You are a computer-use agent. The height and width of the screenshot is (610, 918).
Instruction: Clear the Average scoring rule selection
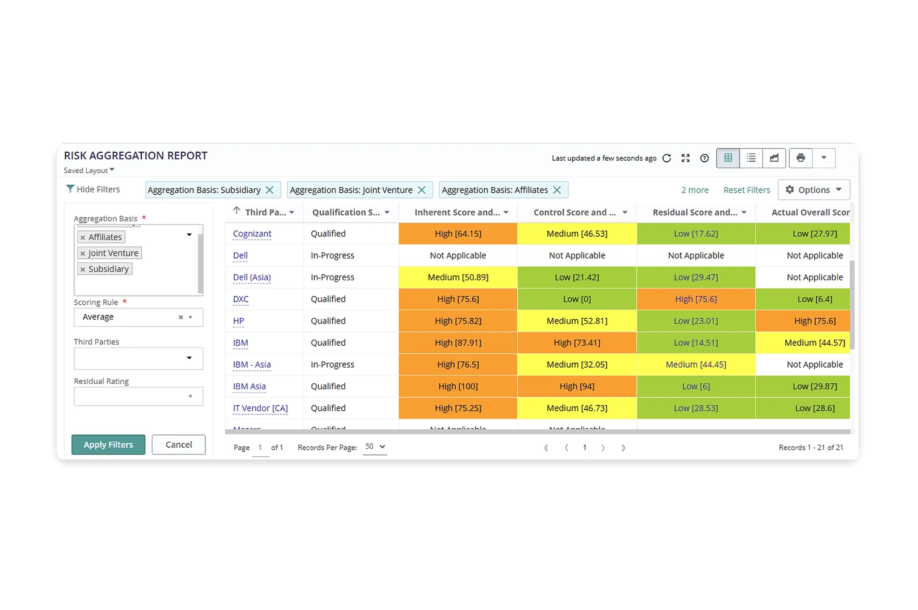coord(181,317)
